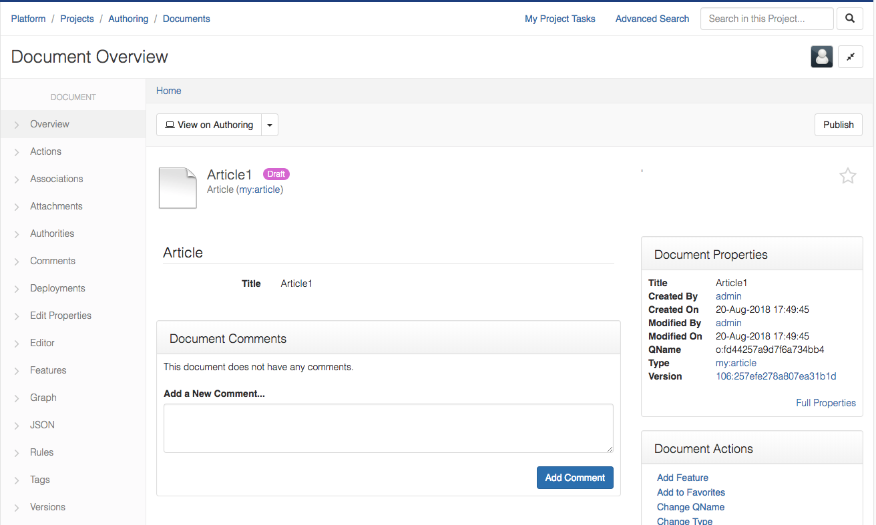Click chevron icon beside Versions
Image resolution: width=876 pixels, height=525 pixels.
click(x=17, y=508)
